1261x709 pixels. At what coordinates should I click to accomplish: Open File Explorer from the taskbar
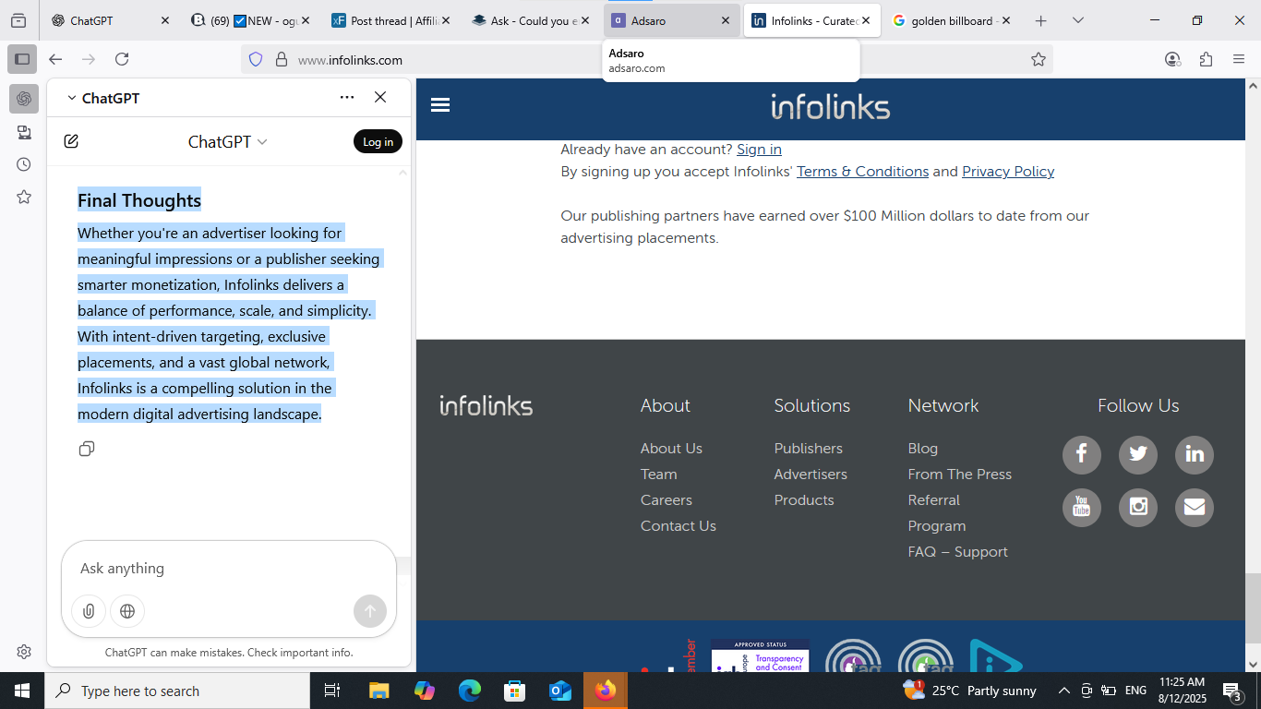379,691
